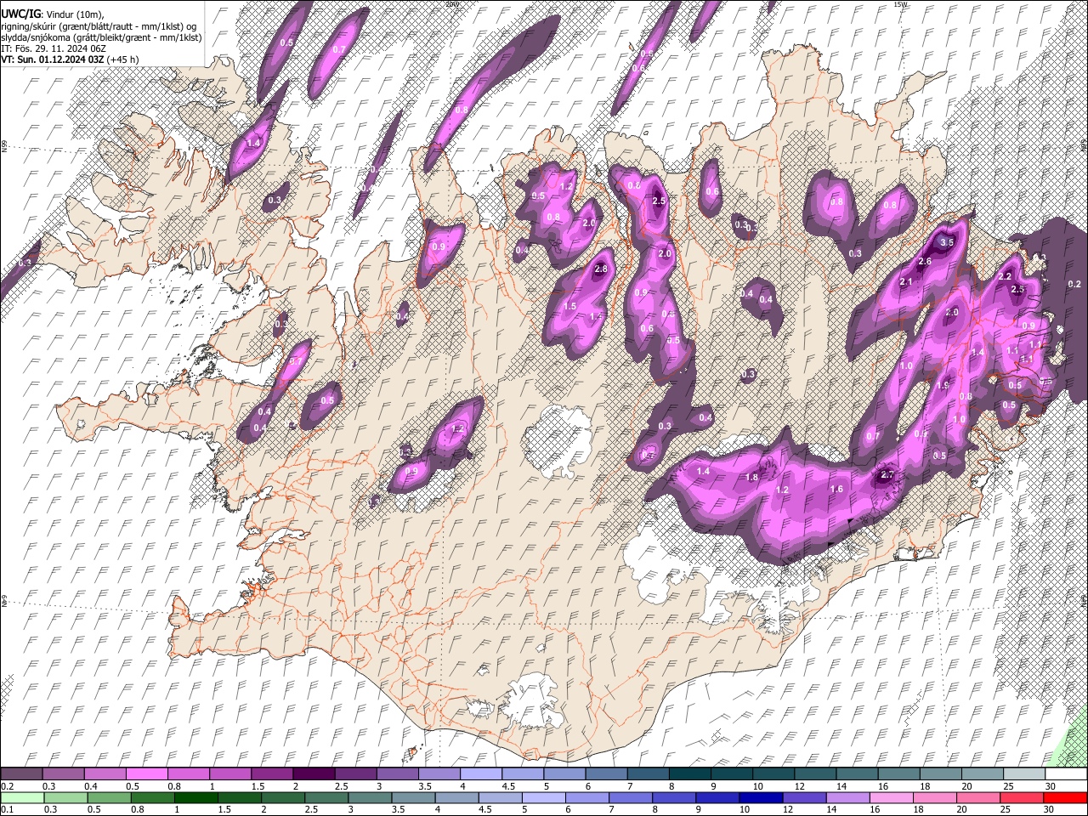This screenshot has width=1088, height=816.
Task: Click the 'UWC/IG: Vindur (10m),' title text
Action: tap(53, 14)
